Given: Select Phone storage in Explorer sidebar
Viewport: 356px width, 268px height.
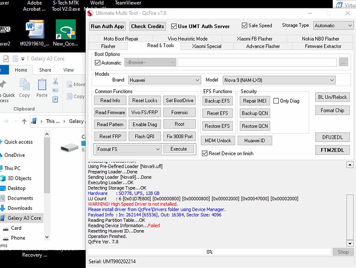Looking at the screenshot, I should click(18, 238).
